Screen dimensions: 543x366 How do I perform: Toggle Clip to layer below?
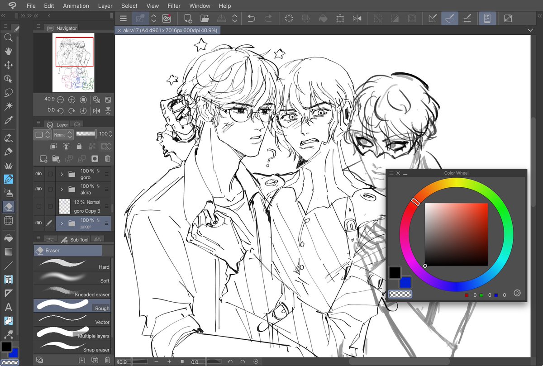point(53,146)
